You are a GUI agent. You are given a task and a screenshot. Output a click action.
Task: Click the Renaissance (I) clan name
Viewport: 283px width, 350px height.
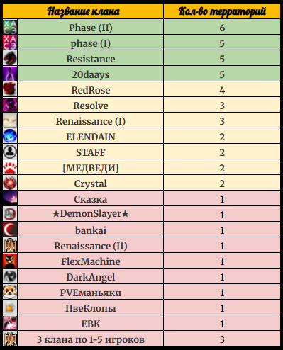tap(91, 121)
